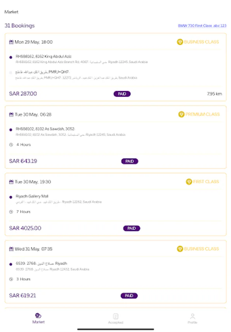Open the Profile tab icon
231x332 pixels.
click(192, 316)
